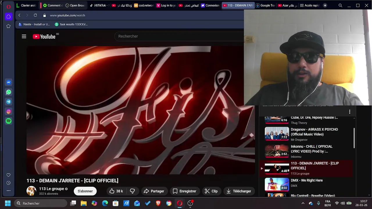The width and height of the screenshot is (372, 209).
Task: Select 113 DEMAIN J'ARRETE playlist entry title
Action: pos(315,166)
